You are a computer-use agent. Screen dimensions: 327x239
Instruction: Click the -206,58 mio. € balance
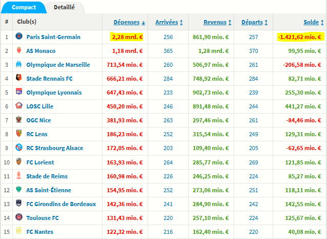tap(302, 65)
